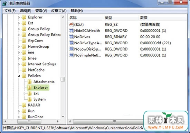
Task: Select the Attachments folder icon
Action: tap(29, 82)
